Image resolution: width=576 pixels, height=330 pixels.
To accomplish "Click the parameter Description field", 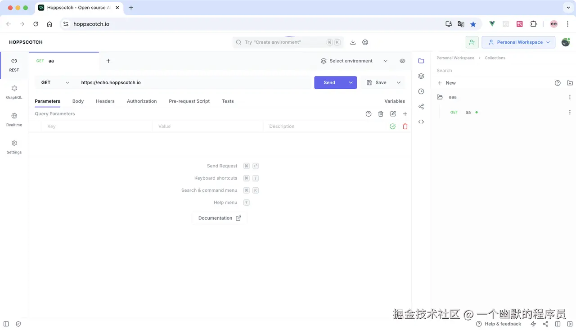I will point(324,127).
